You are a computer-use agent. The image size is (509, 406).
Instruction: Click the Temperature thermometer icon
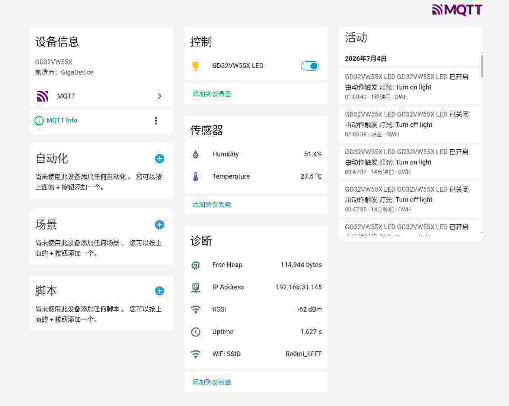pos(196,176)
